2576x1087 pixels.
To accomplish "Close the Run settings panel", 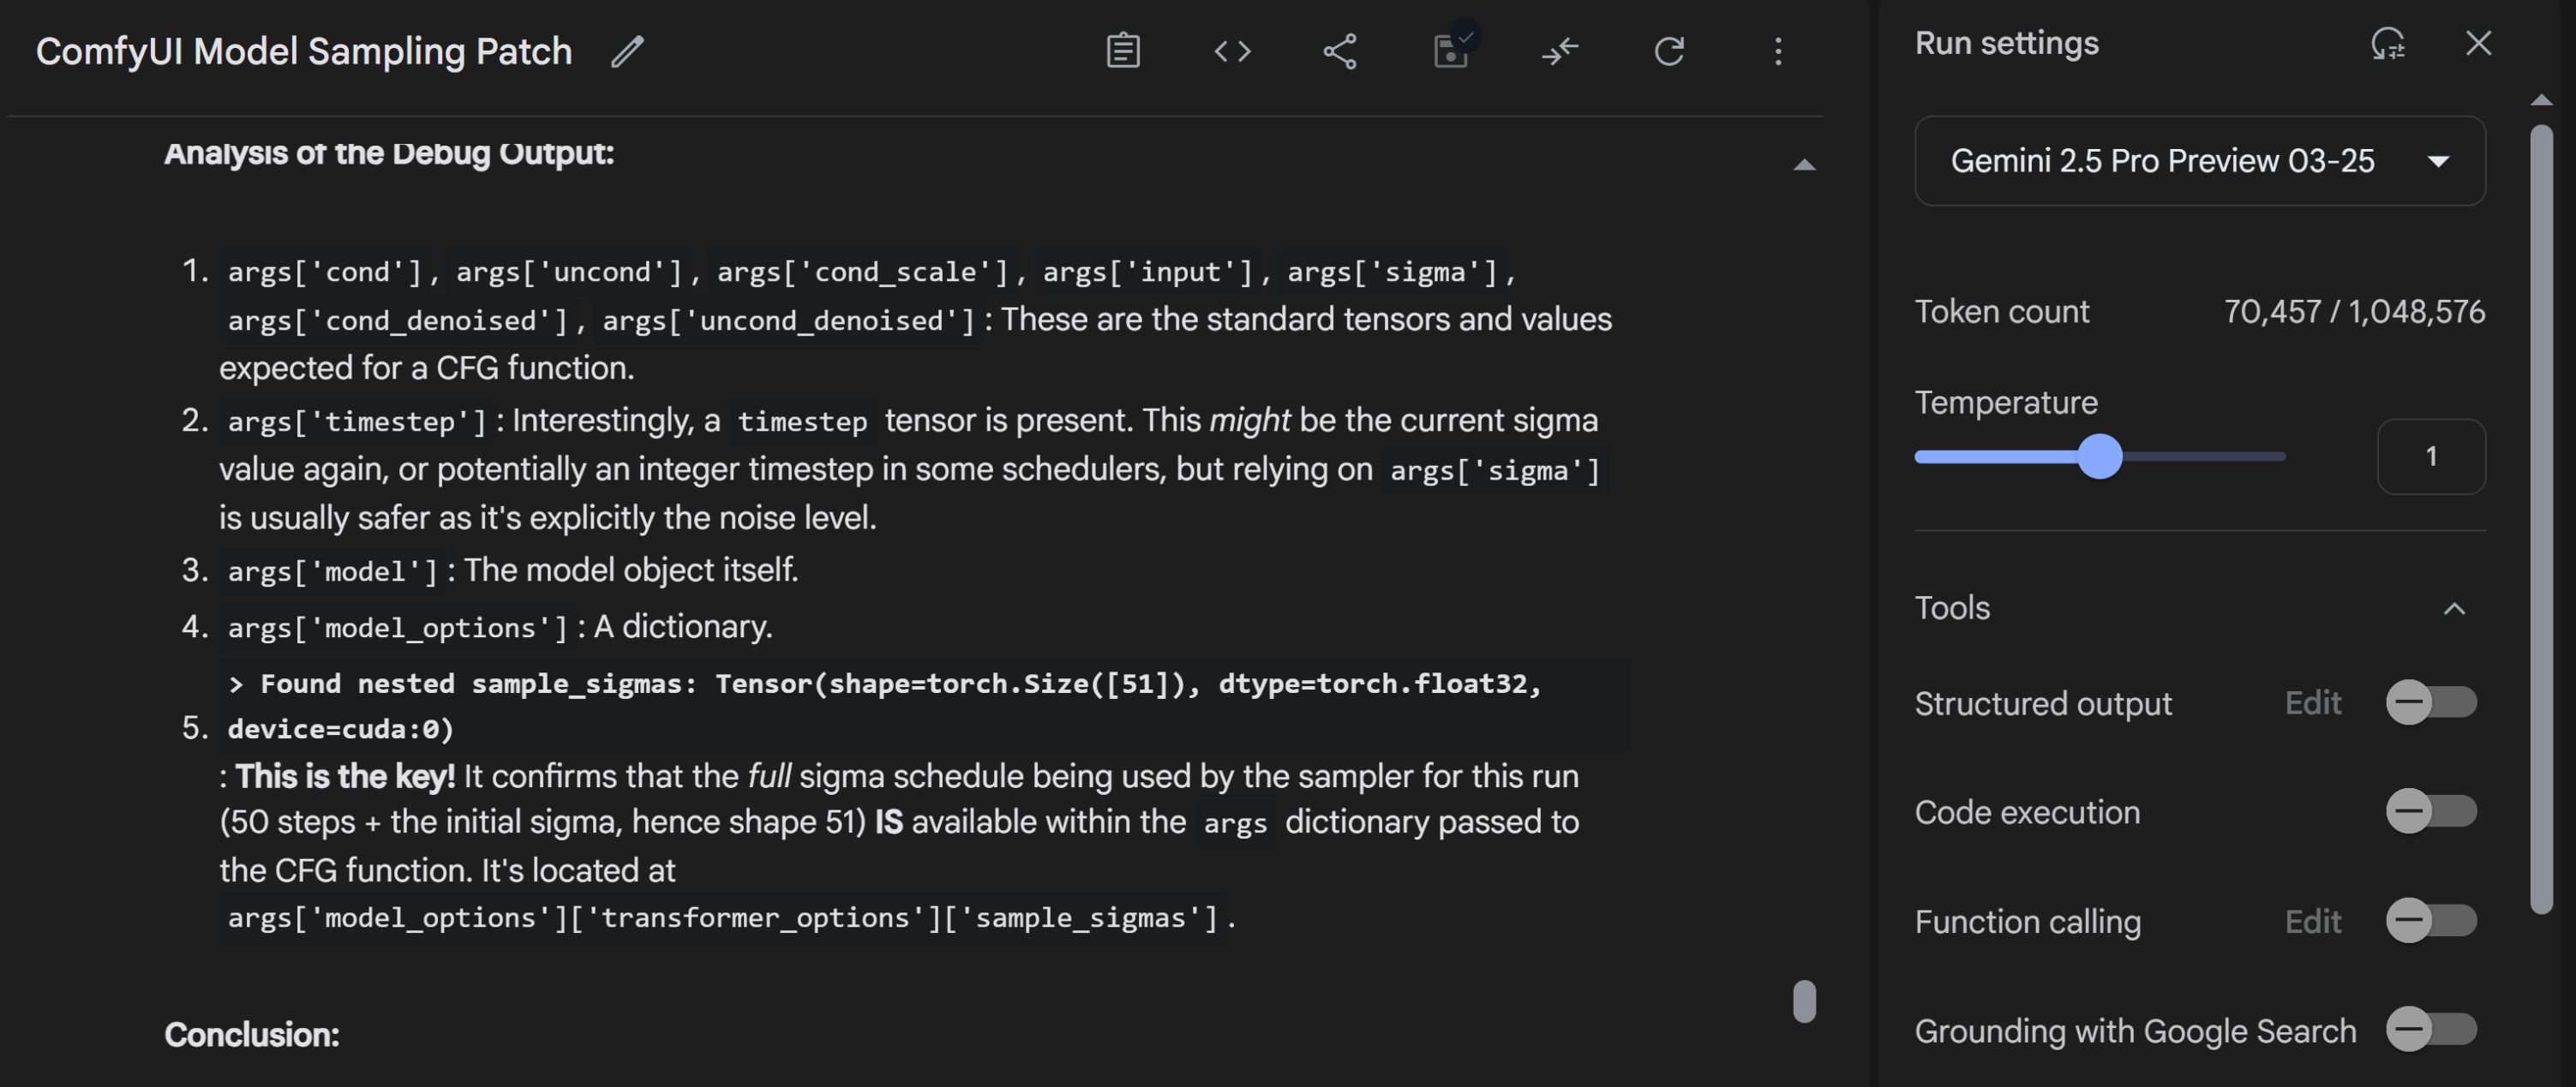I will (x=2478, y=43).
